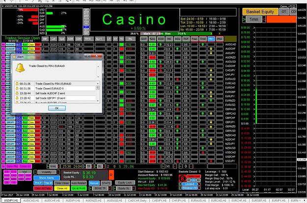Click the P/L column header
The image size is (307, 203).
pyautogui.click(x=130, y=39)
